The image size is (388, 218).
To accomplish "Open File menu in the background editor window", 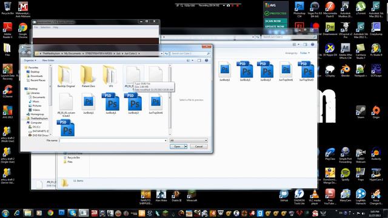I will pyautogui.click(x=36, y=27).
